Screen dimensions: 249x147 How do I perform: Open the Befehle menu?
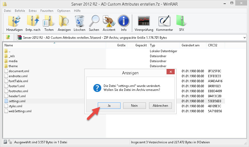pyautogui.click(x=20, y=11)
